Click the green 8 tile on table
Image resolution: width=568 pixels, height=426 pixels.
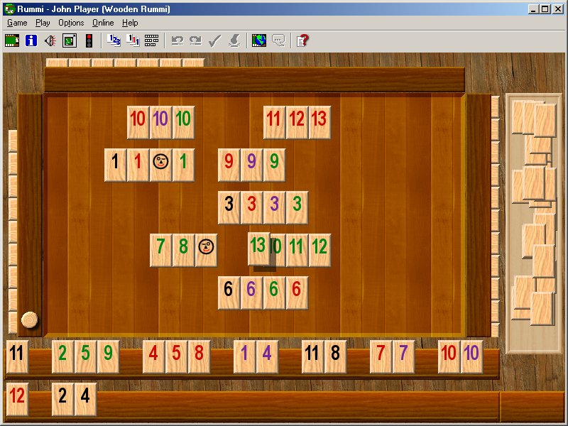click(x=183, y=250)
